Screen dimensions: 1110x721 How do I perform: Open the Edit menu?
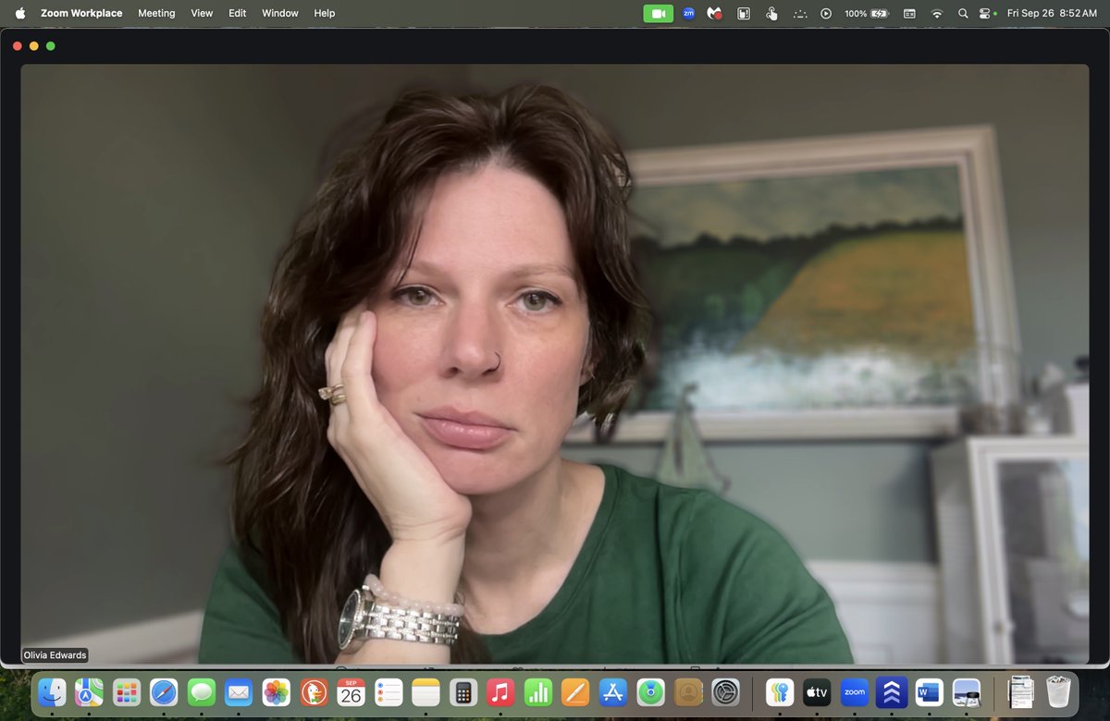click(238, 13)
